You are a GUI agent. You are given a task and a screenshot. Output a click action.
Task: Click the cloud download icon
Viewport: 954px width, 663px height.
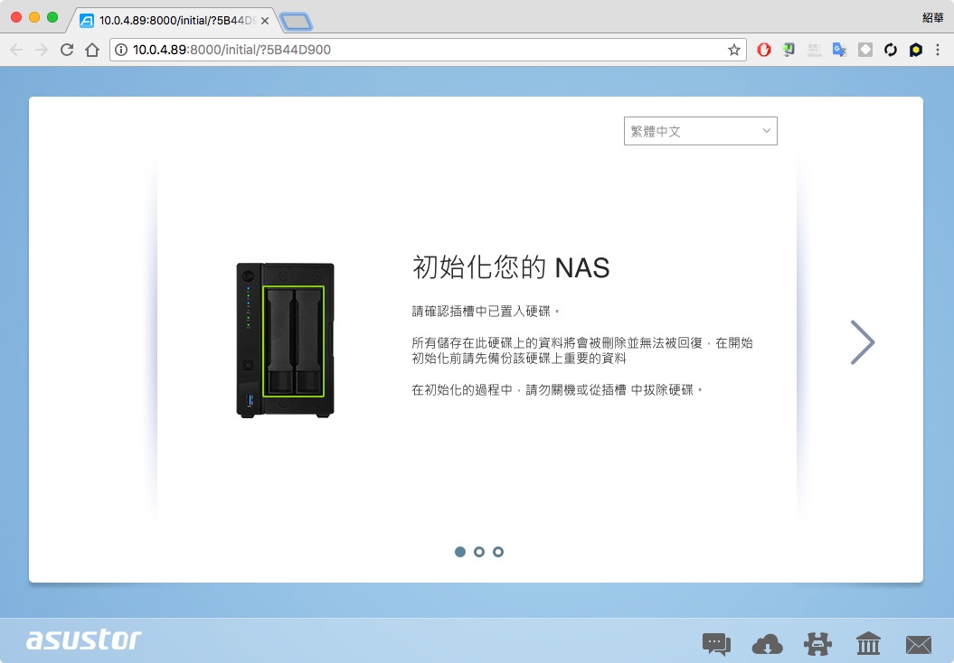point(767,643)
